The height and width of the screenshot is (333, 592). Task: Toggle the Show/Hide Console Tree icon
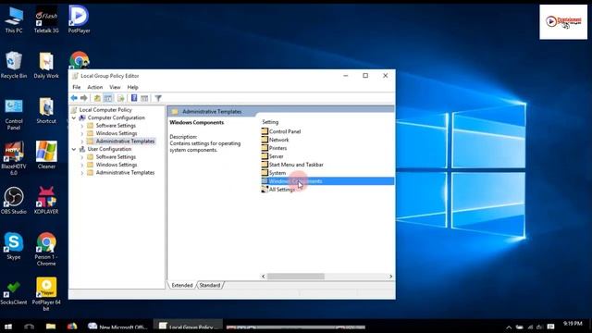point(108,98)
